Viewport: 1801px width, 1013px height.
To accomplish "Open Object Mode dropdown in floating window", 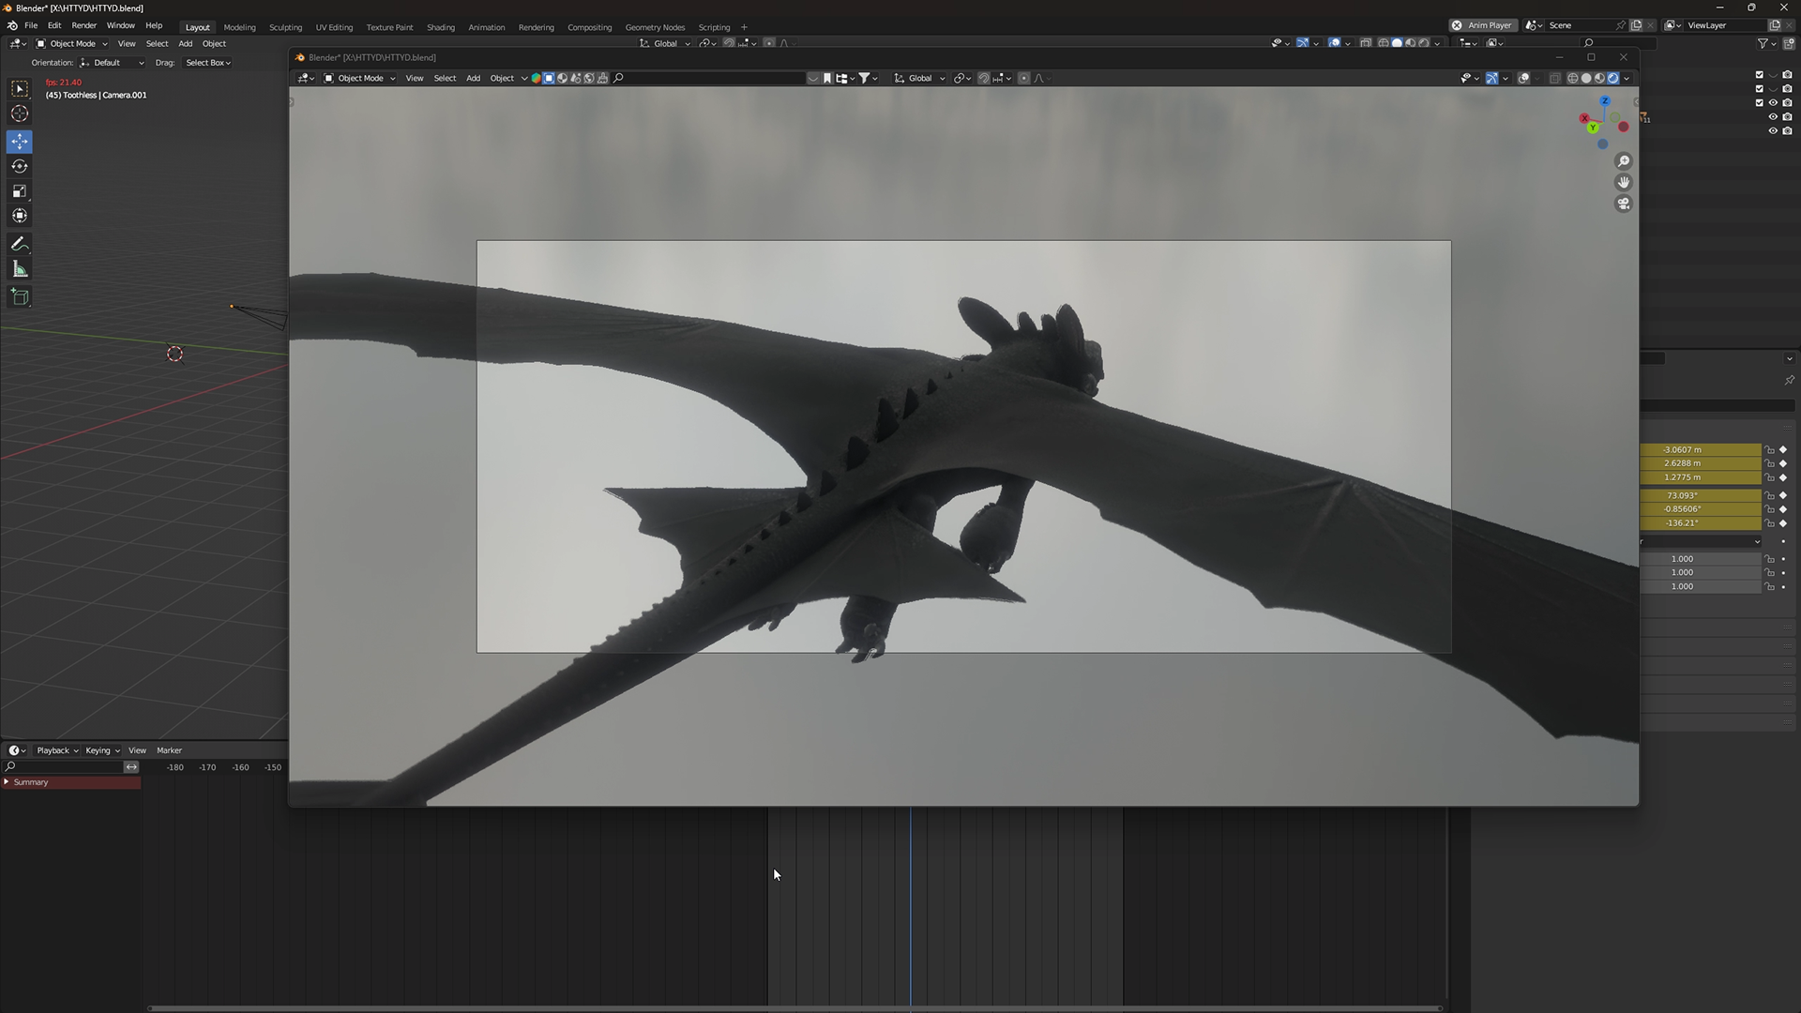I will (x=359, y=78).
